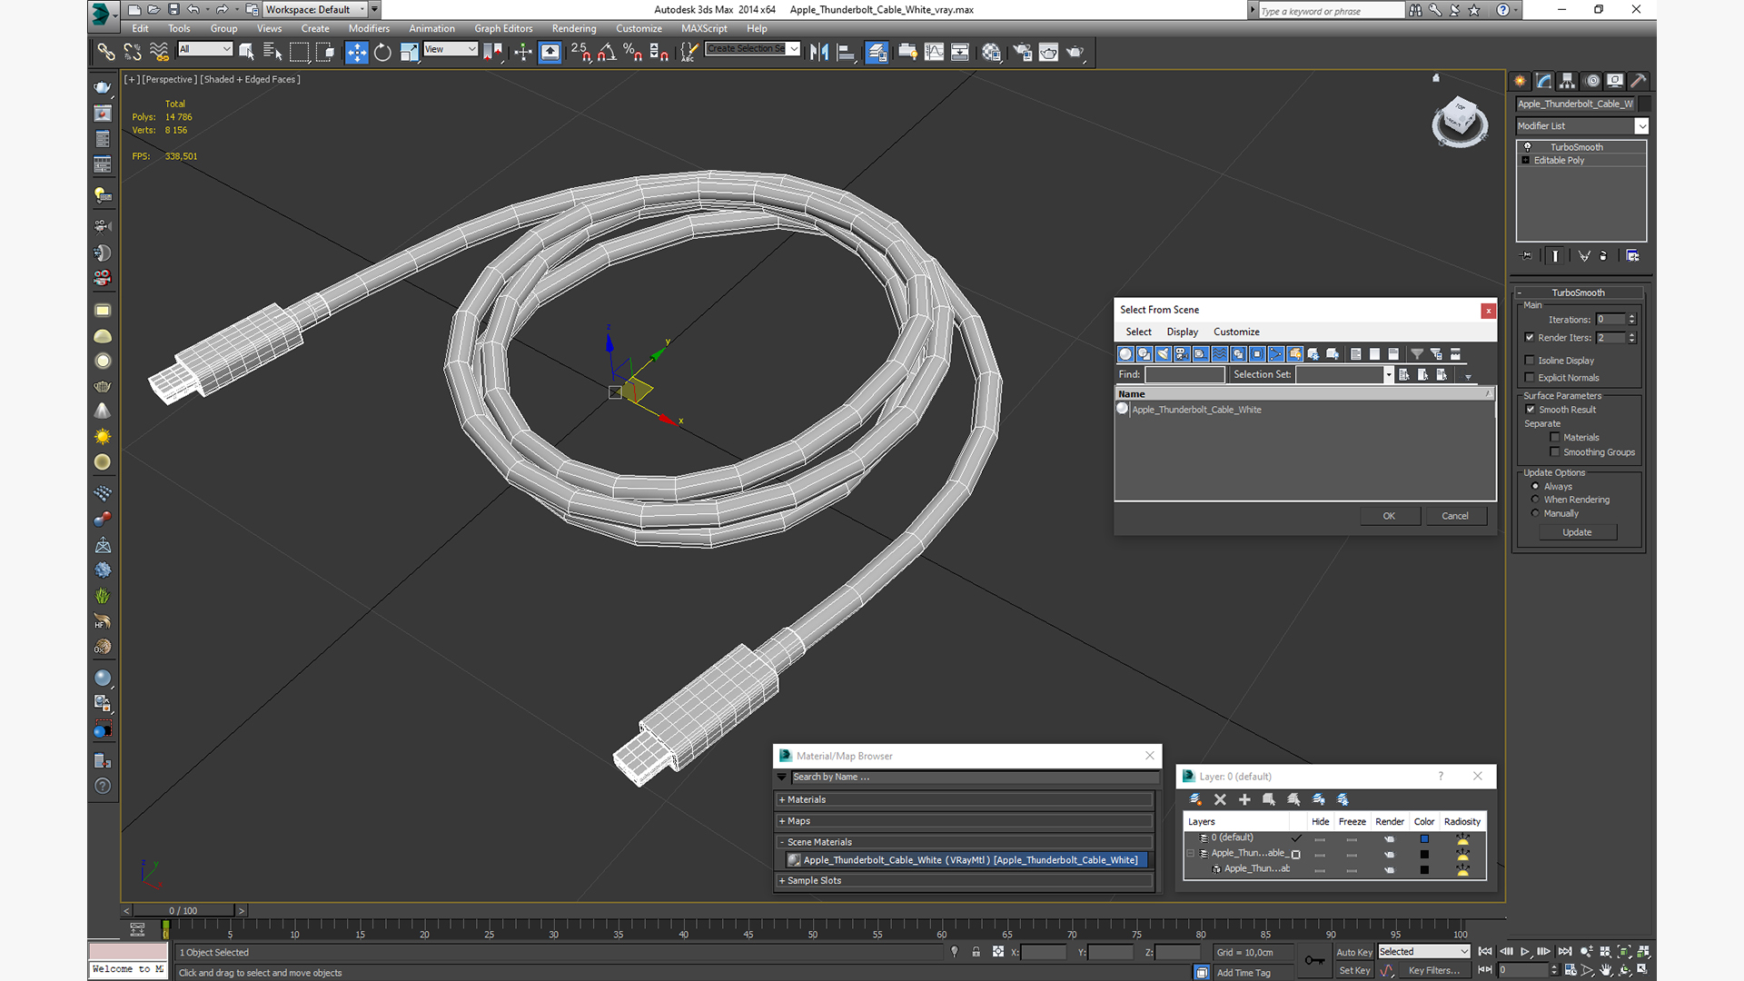Click OK in Select From Scene dialog
Image resolution: width=1744 pixels, height=981 pixels.
pos(1389,516)
